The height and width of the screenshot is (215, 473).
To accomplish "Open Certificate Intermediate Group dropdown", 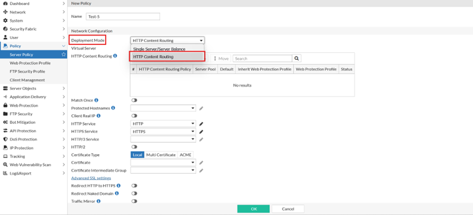I will tap(163, 170).
